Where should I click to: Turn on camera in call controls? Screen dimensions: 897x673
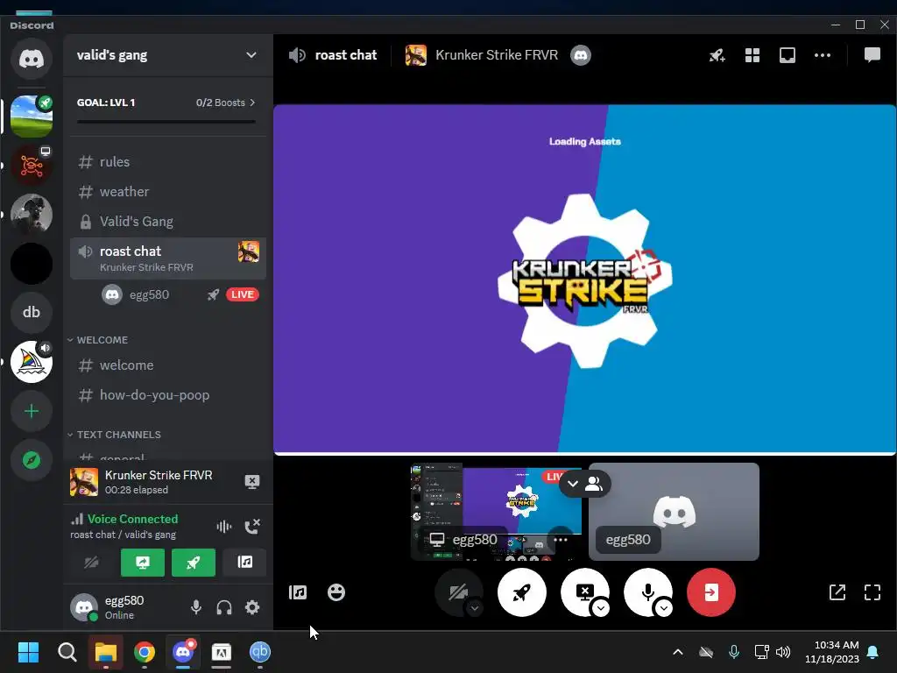click(459, 592)
